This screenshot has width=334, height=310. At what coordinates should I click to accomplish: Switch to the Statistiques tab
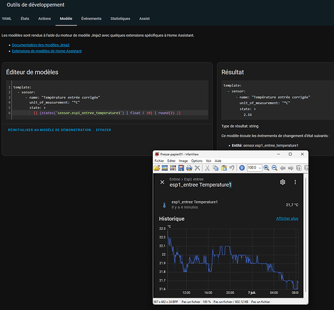click(x=120, y=19)
